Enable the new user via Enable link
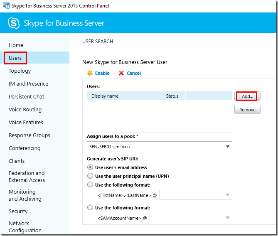278x236 pixels. 102,73
